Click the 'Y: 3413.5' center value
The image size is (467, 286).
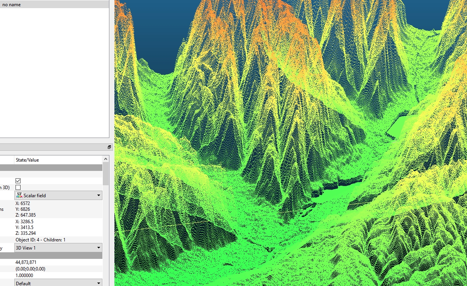pyautogui.click(x=24, y=227)
